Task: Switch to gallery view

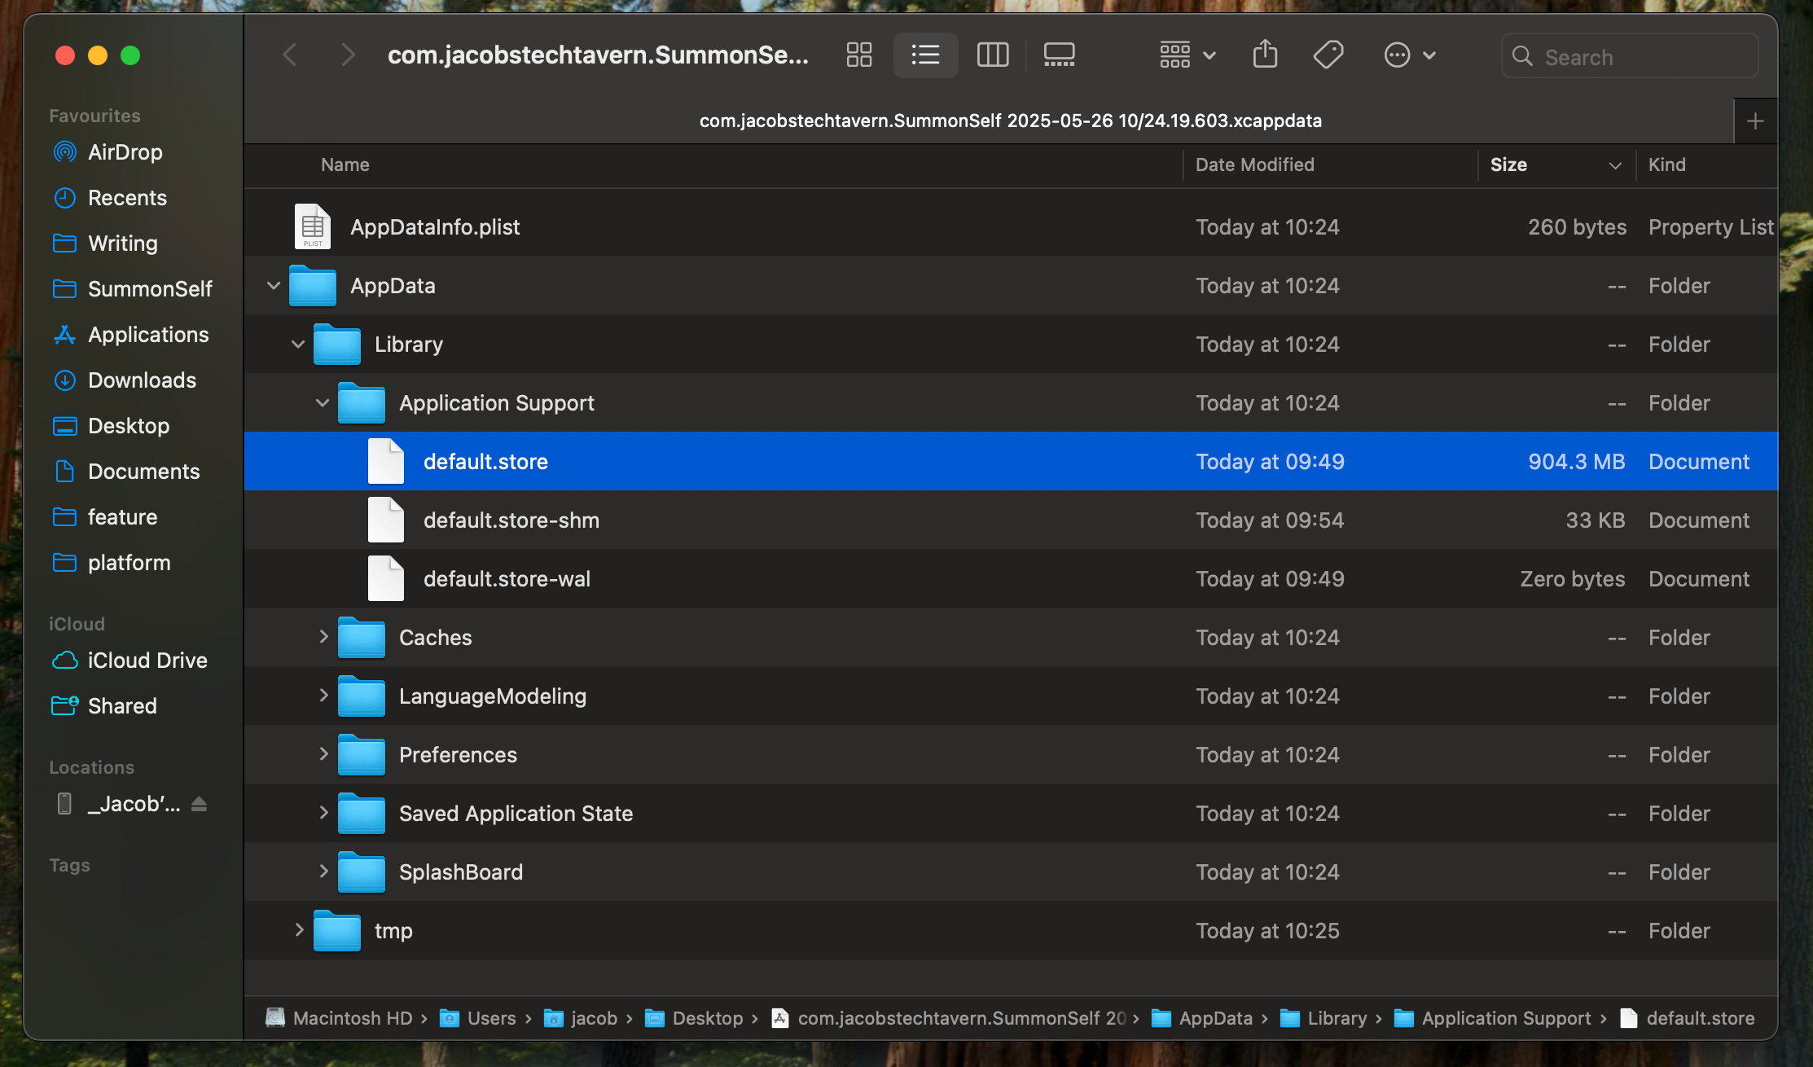Action: pyautogui.click(x=1059, y=55)
